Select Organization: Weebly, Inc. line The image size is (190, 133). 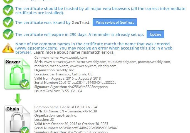55,70
